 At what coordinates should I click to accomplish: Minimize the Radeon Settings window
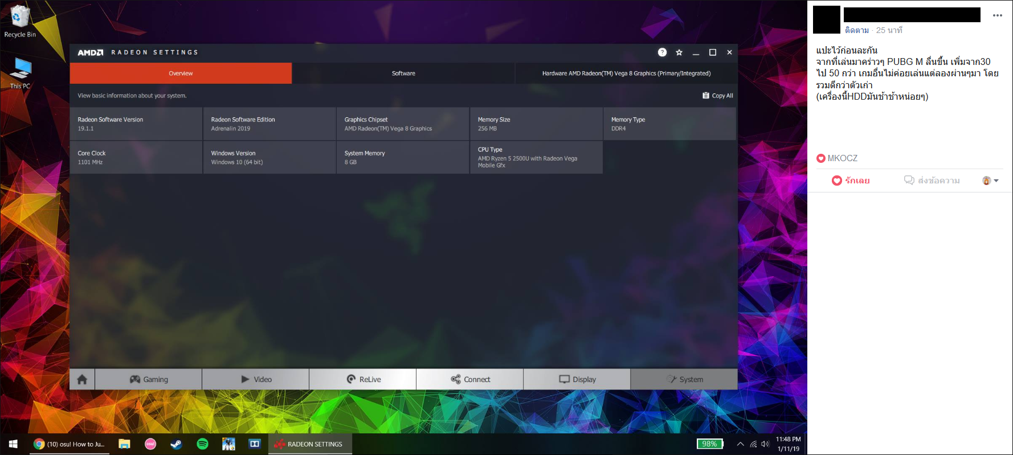click(x=696, y=52)
